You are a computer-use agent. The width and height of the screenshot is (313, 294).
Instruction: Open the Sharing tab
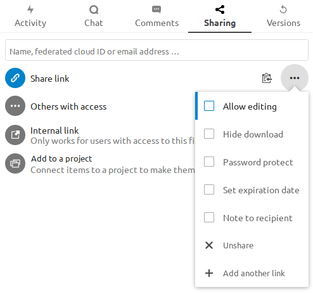click(220, 16)
